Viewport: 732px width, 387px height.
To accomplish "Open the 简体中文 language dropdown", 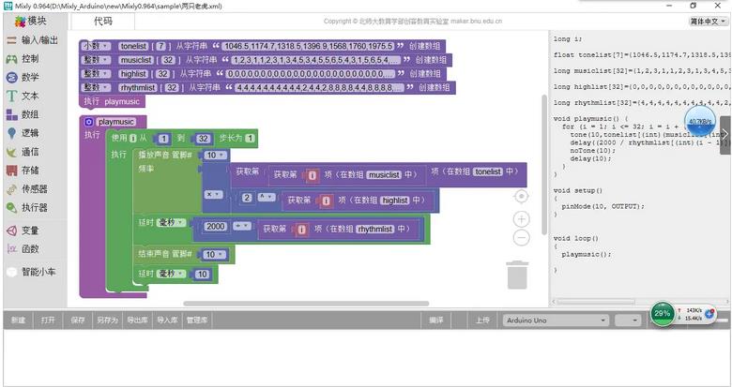I will pos(709,21).
